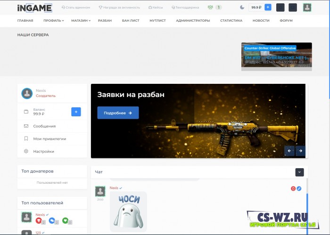Click the bookmark privileges icon
Screen dimensions: 330x235
coord(26,139)
